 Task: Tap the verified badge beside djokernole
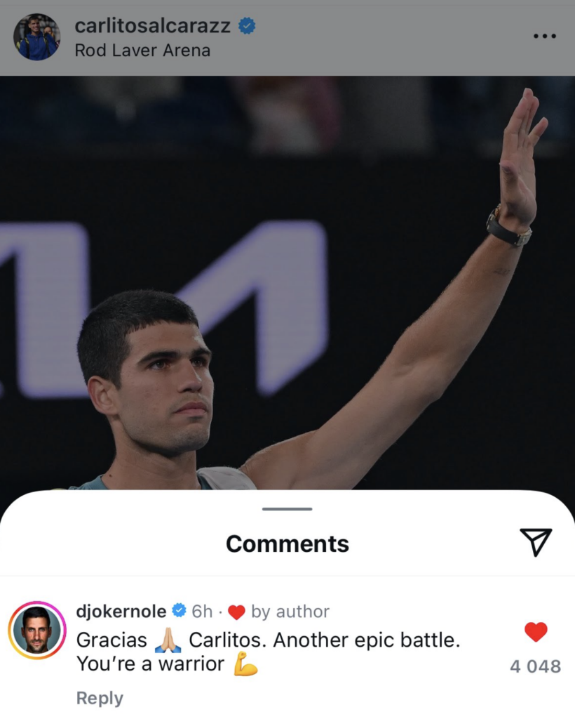point(179,611)
